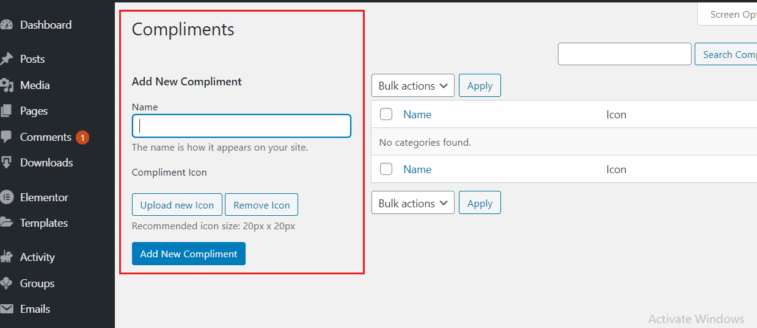Click the Remove Icon button
Image resolution: width=757 pixels, height=328 pixels.
261,205
